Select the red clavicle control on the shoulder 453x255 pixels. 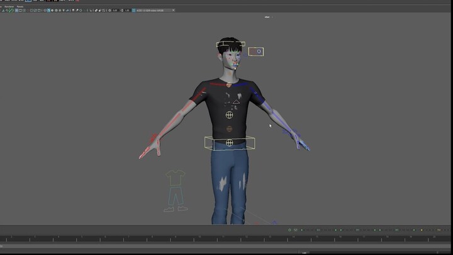pos(218,84)
